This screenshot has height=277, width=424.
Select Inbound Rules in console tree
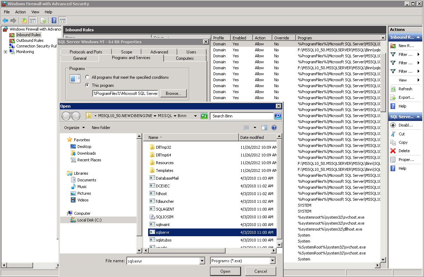pos(28,35)
